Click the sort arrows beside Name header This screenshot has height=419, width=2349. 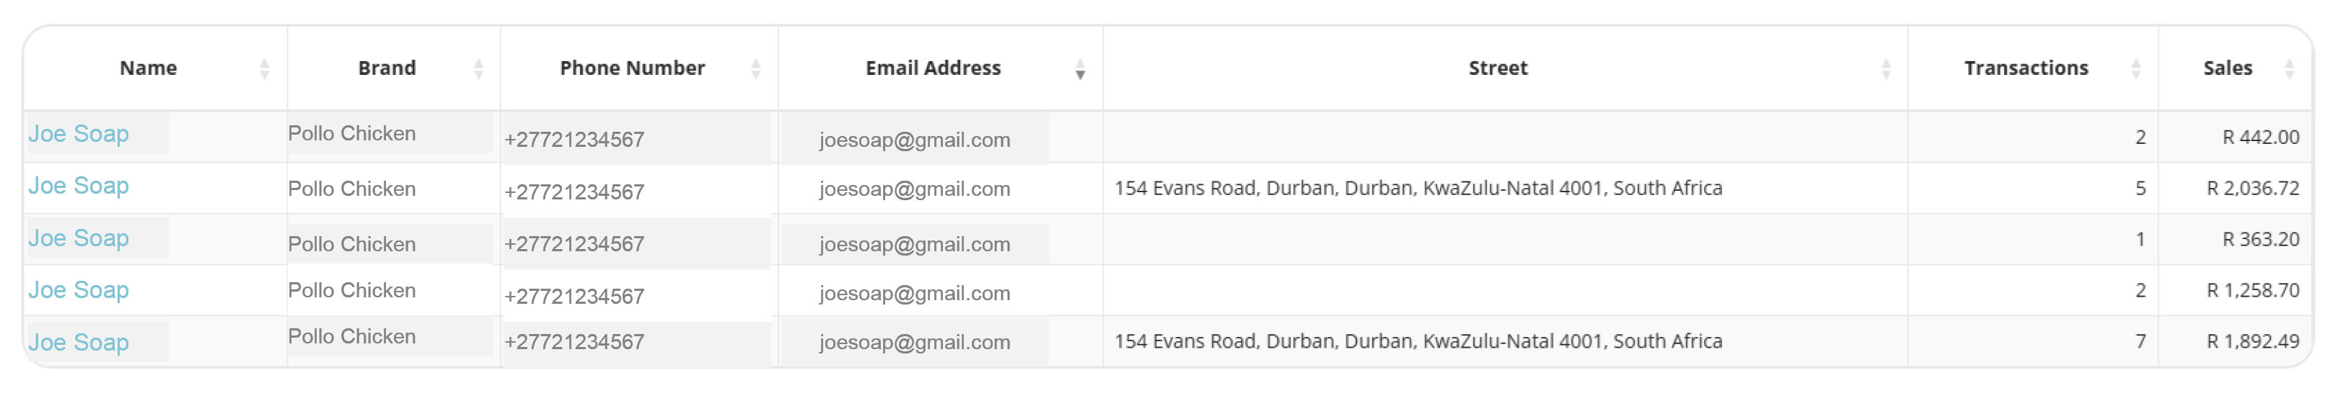(265, 69)
